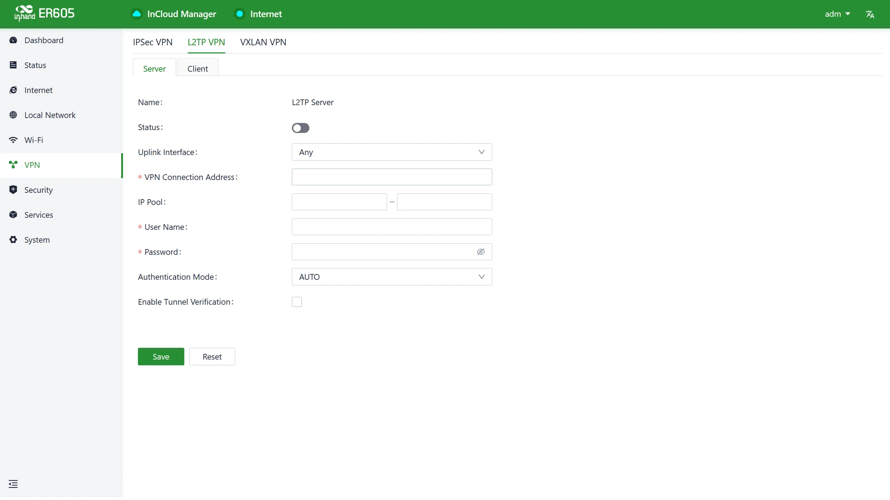
Task: Save the L2TP server settings
Action: click(x=161, y=357)
